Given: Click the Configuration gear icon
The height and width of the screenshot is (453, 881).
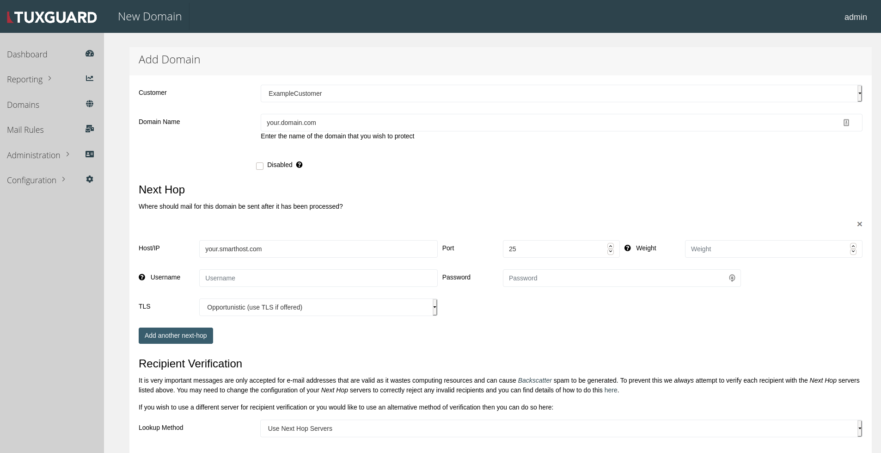Looking at the screenshot, I should 90,179.
